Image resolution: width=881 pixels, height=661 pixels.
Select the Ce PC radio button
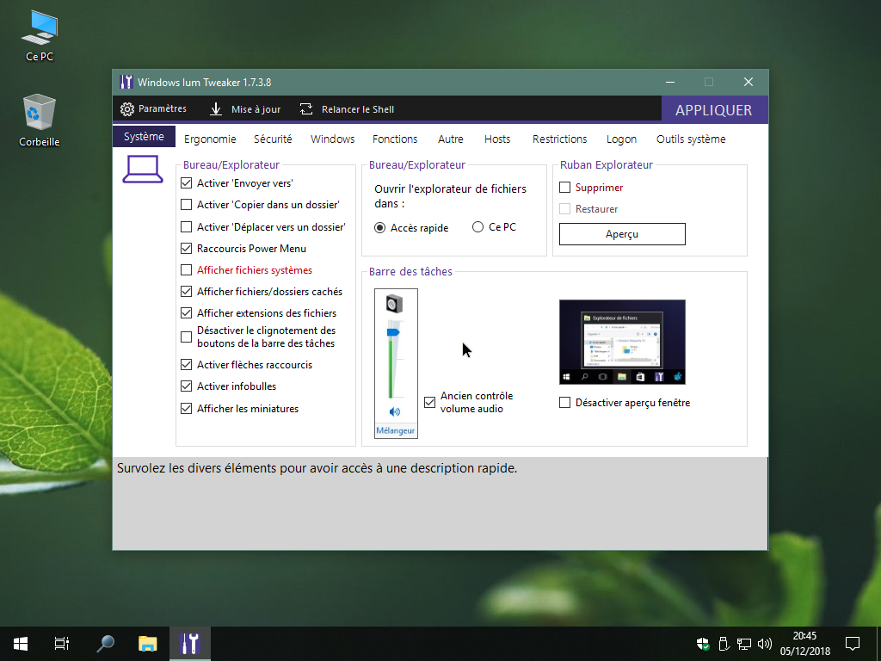tap(477, 227)
